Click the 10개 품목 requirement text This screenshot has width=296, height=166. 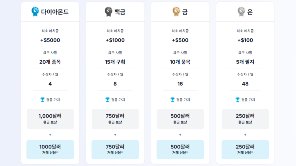pos(180,62)
